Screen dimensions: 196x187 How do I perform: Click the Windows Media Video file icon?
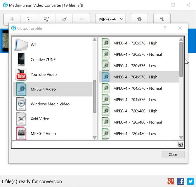coord(21,104)
